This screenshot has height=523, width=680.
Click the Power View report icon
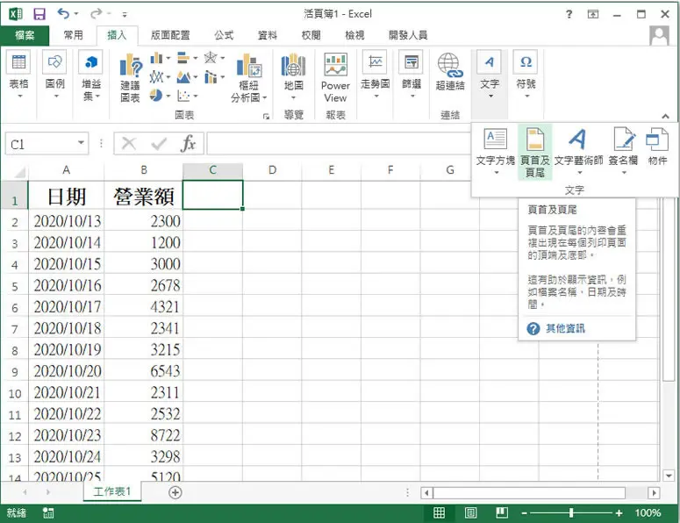335,77
